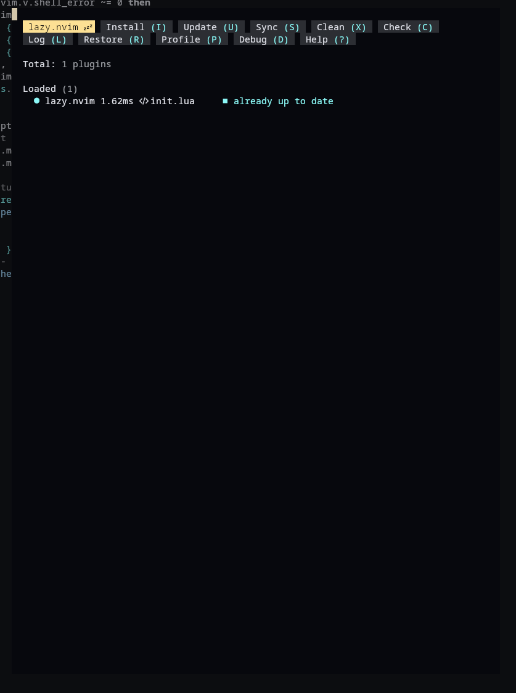Viewport: 516px width, 693px height.
Task: Click the square status icon before message
Action: 225,100
